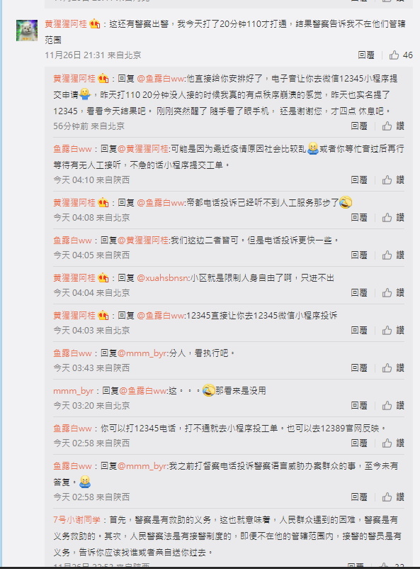This screenshot has width=420, height=569.
Task: Open @mmm_byr mention in 分人，看执行吧 reply
Action: (142, 353)
